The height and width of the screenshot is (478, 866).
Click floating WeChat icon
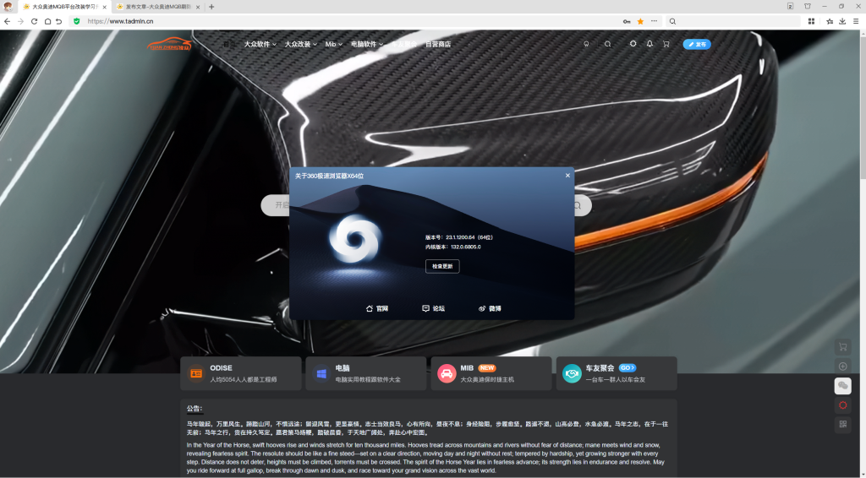pos(843,385)
